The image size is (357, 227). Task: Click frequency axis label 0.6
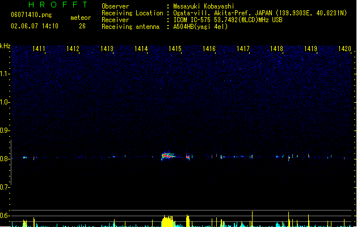[5, 216]
